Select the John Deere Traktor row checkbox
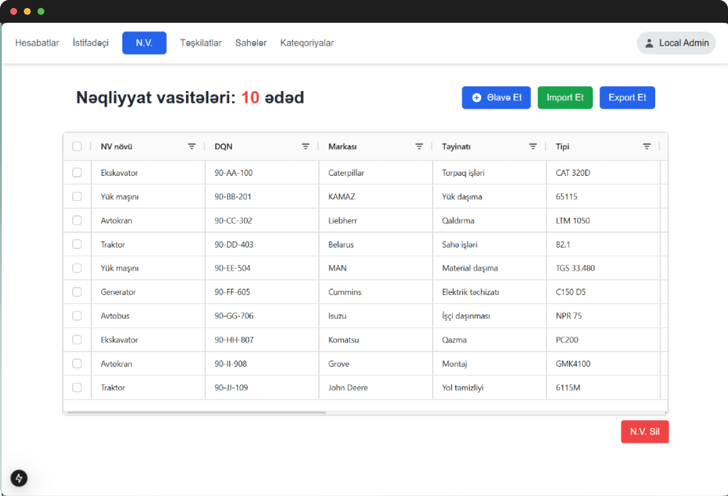This screenshot has height=496, width=728. 77,387
